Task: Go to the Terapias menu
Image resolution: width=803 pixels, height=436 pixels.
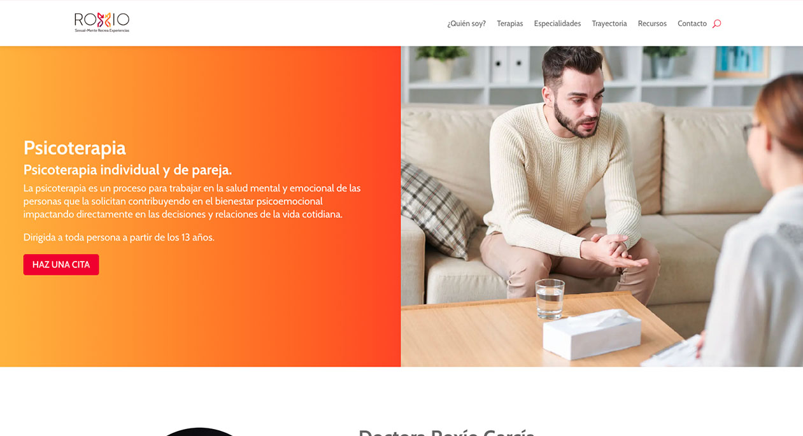Action: [509, 24]
